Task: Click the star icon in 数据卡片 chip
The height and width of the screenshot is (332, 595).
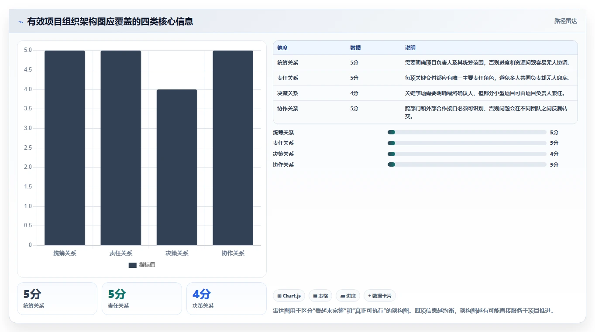Action: pyautogui.click(x=369, y=296)
